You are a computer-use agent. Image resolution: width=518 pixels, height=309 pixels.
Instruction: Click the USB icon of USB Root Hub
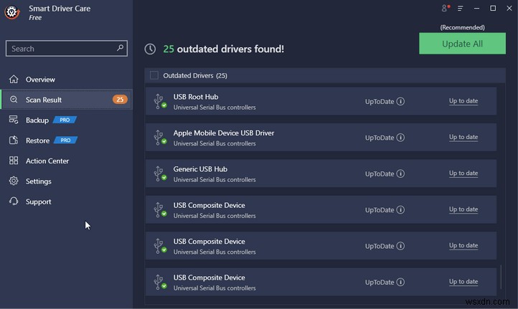[160, 101]
